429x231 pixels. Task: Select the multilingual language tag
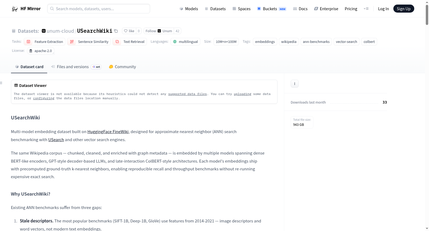click(185, 42)
